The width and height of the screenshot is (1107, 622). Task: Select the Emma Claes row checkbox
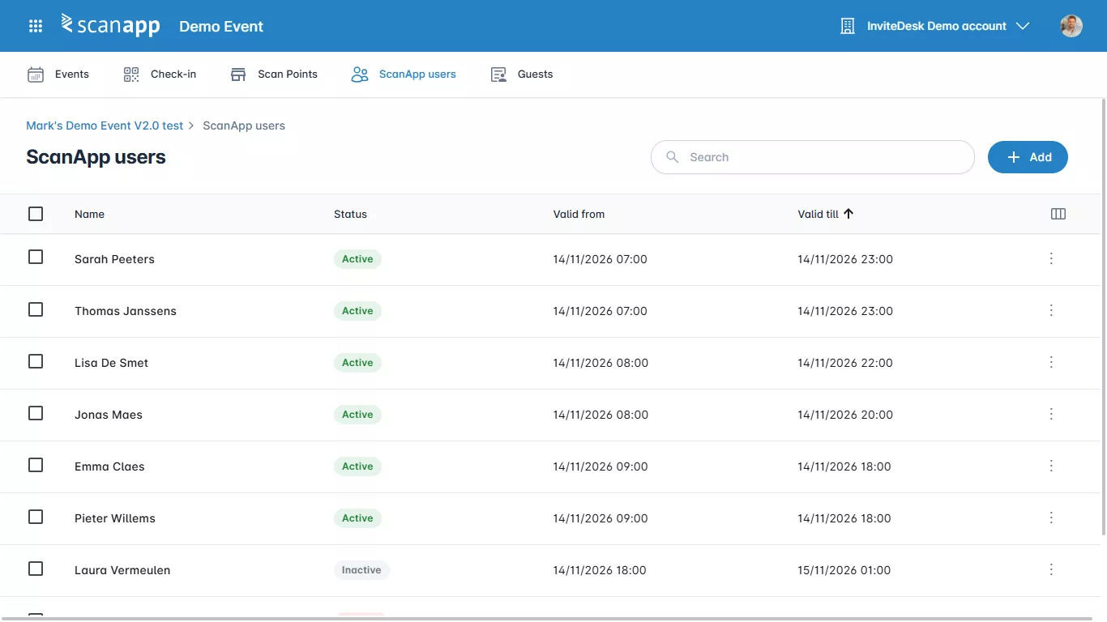[x=36, y=465]
